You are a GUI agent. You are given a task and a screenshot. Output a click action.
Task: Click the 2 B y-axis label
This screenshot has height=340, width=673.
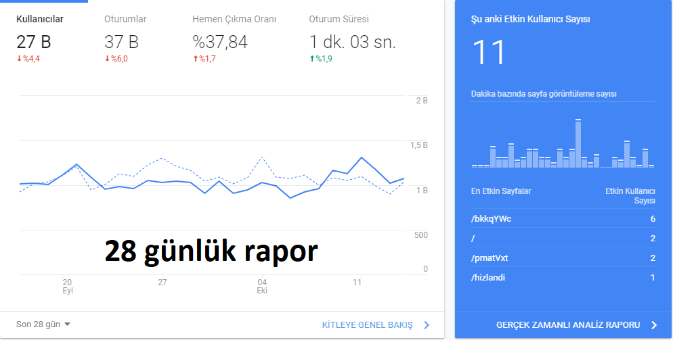coord(422,101)
